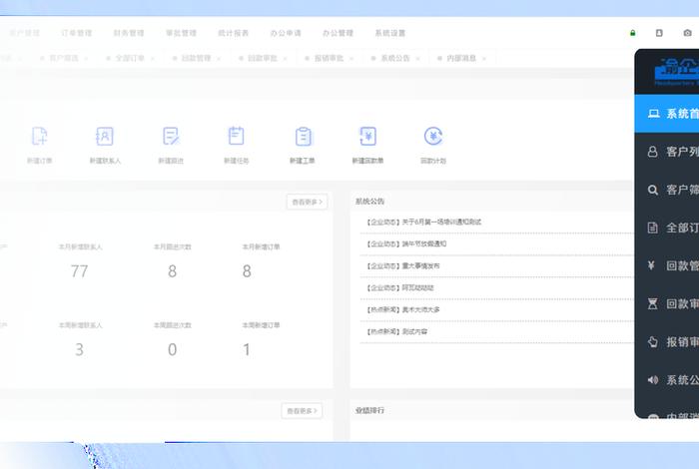The height and width of the screenshot is (469, 699).
Task: Click the 新建工单 clipboard icon
Action: pos(303,137)
